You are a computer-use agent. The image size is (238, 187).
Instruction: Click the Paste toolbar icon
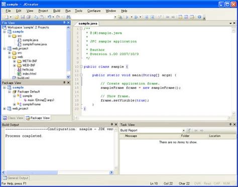point(42,17)
